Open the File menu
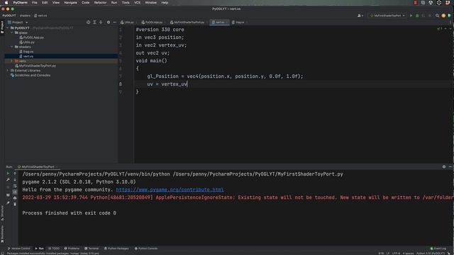Screen dimensions: 454x255 [x=35, y=3]
